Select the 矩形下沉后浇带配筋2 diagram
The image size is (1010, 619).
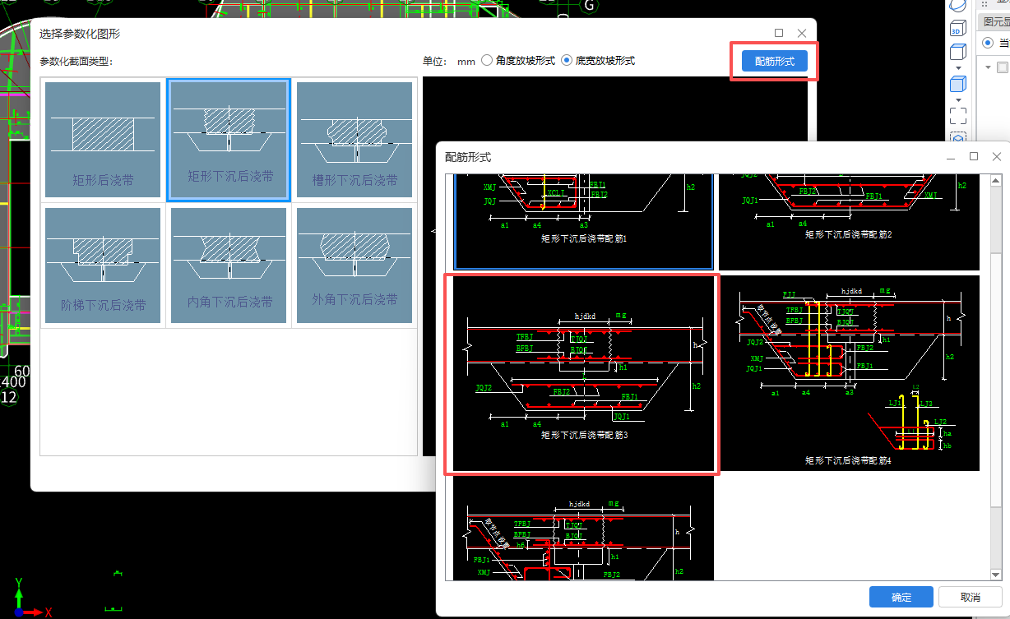tap(849, 222)
